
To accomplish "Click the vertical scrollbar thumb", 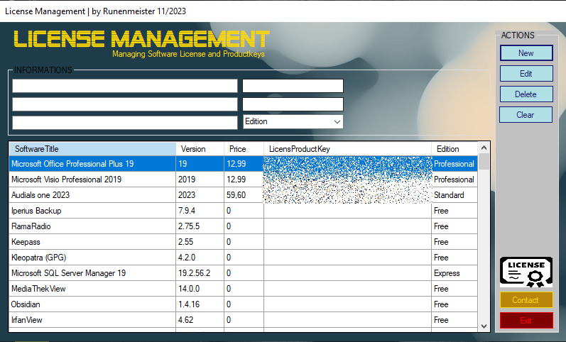I will (x=484, y=162).
